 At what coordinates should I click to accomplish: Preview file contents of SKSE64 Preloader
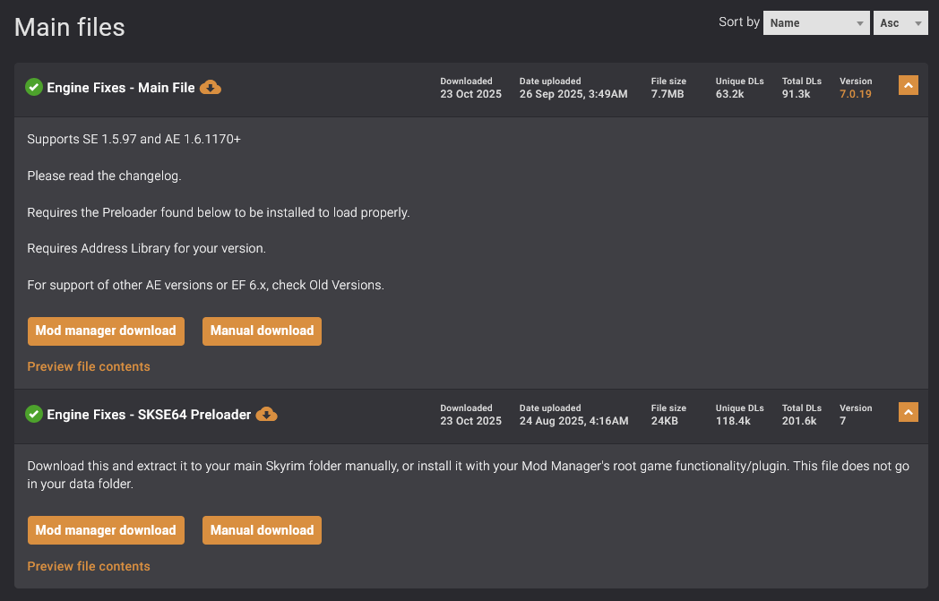pyautogui.click(x=89, y=566)
